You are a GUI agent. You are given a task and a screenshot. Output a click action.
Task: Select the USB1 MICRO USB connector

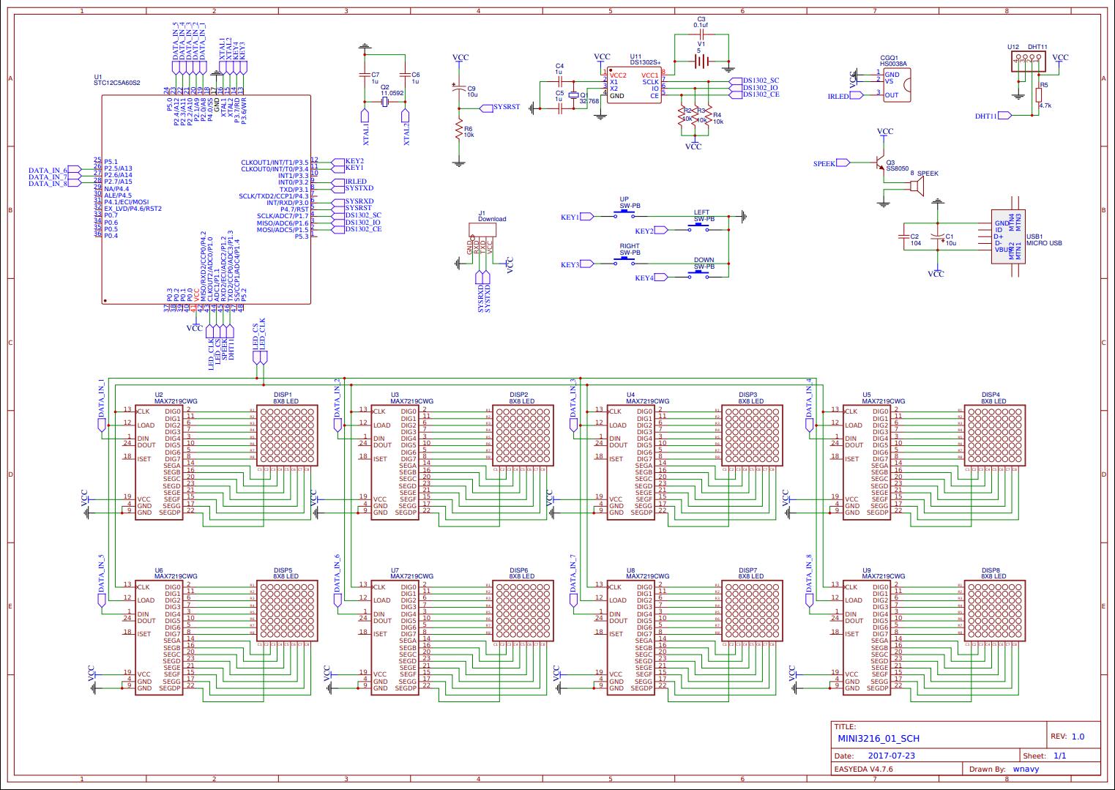(x=1010, y=236)
